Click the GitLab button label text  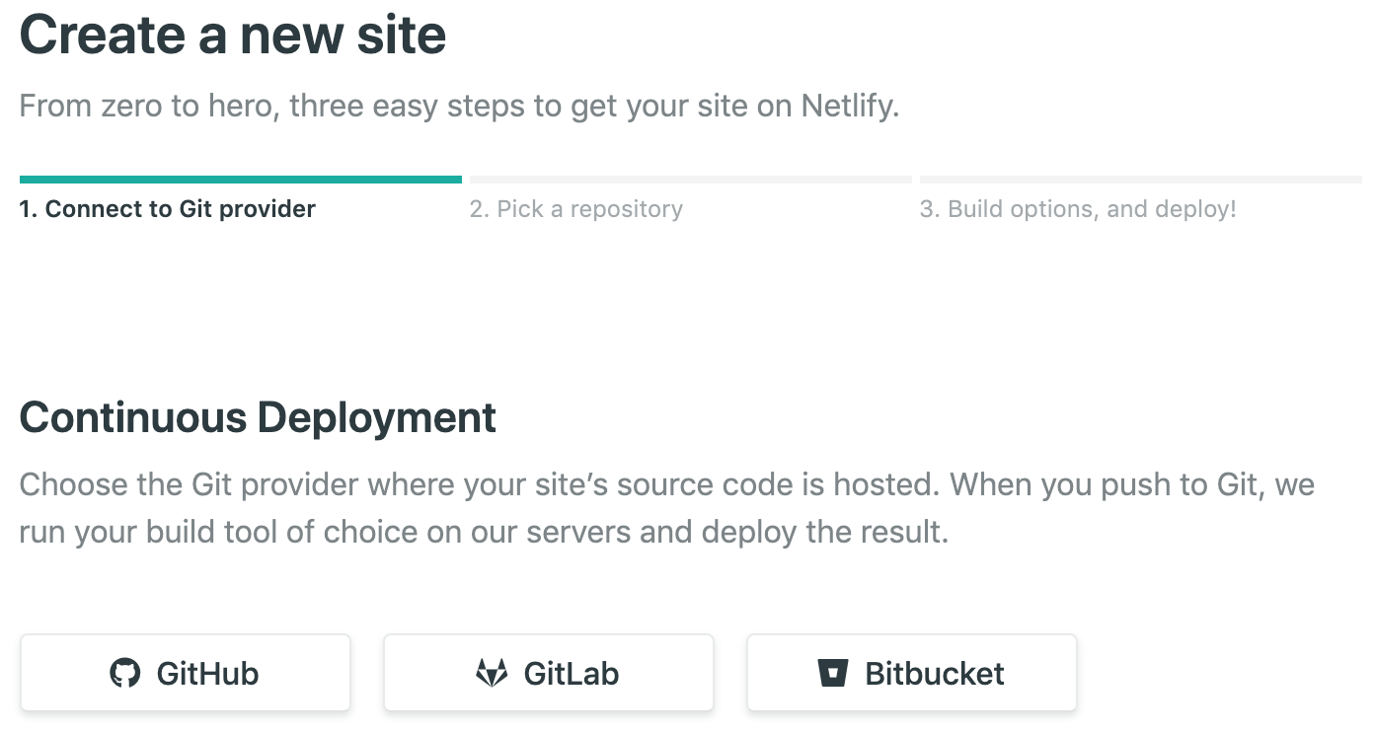pyautogui.click(x=570, y=673)
